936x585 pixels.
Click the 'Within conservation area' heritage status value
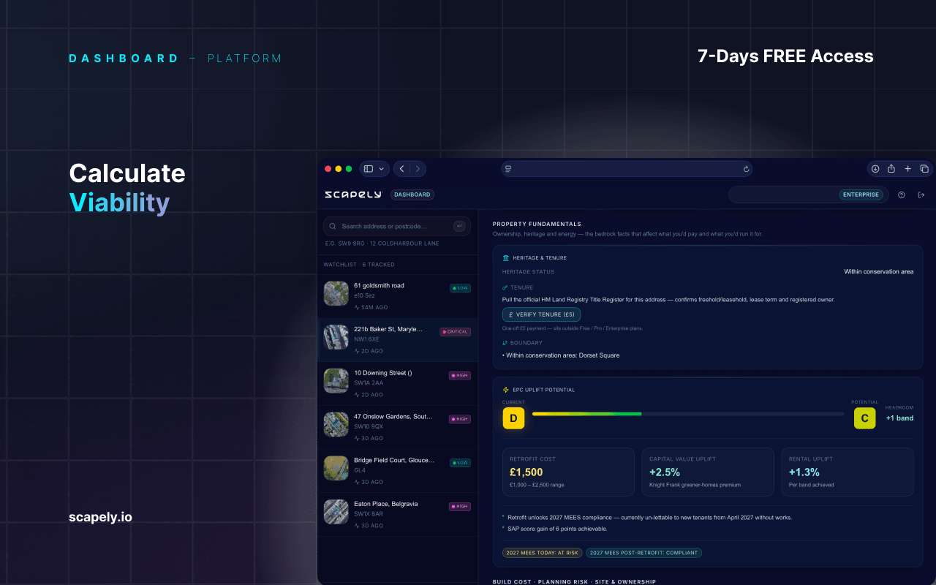point(878,271)
